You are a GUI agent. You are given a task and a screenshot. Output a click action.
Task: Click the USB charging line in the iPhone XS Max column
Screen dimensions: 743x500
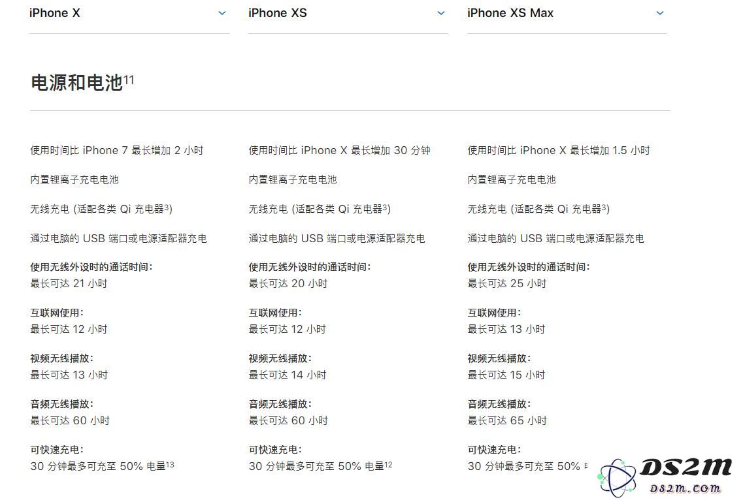(x=556, y=238)
